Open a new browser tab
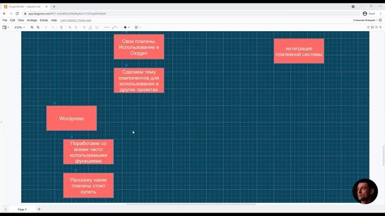Screen dimensions: 385x216 coord(54,7)
